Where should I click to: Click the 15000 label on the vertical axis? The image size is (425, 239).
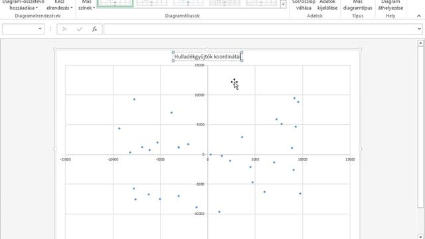tap(199, 65)
